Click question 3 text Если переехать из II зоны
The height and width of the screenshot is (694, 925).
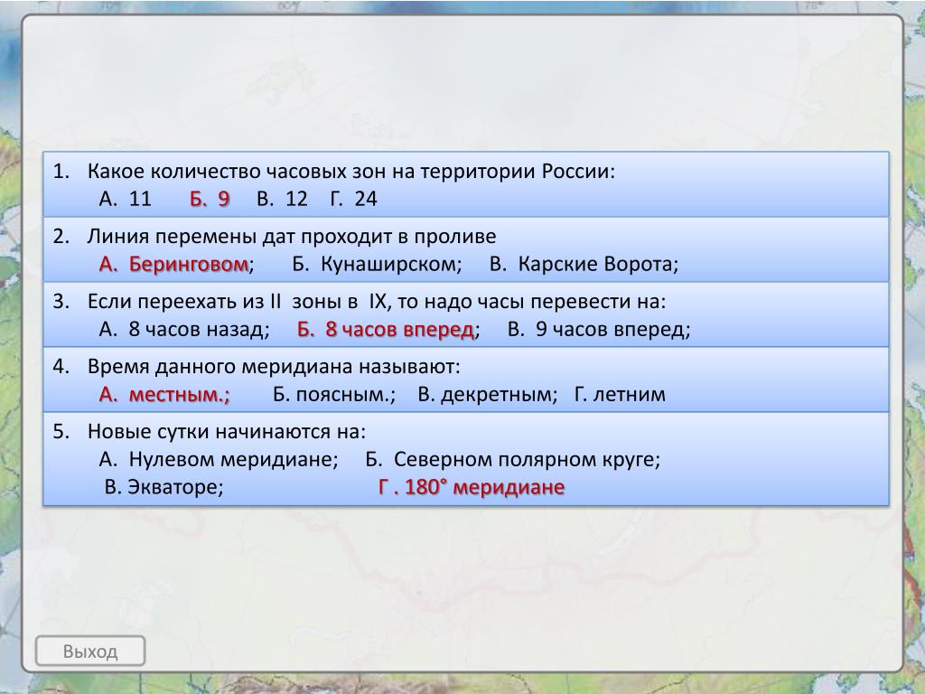point(377,302)
